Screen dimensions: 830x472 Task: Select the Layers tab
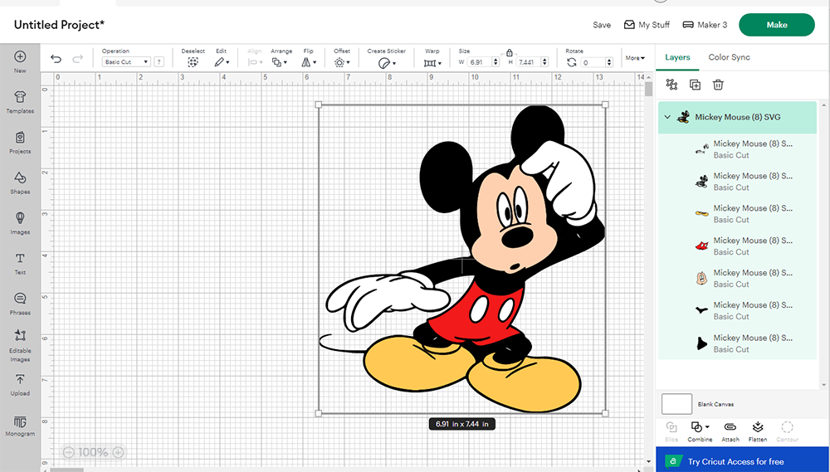pyautogui.click(x=677, y=57)
